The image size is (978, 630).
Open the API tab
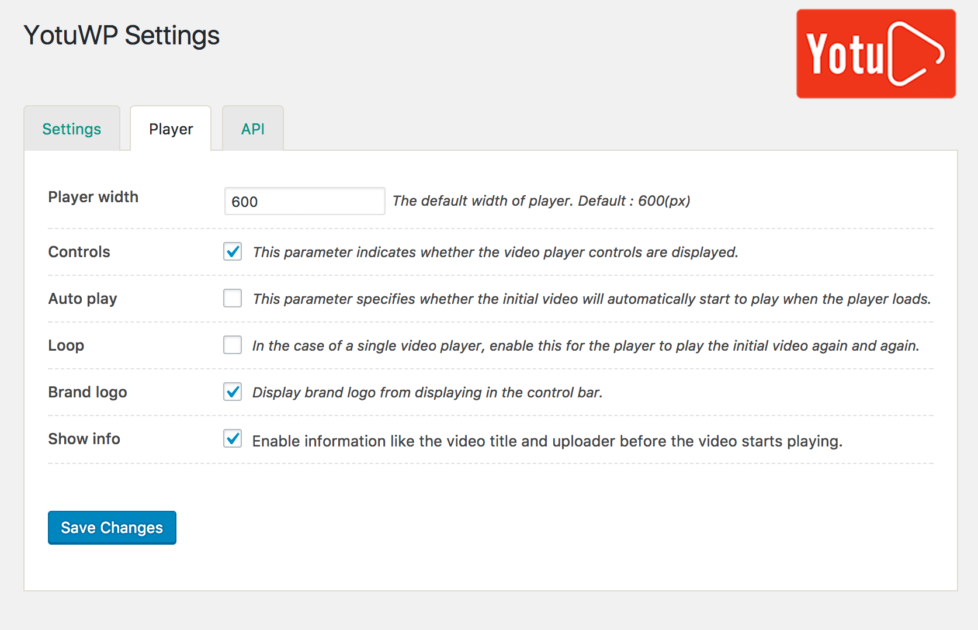[x=252, y=129]
